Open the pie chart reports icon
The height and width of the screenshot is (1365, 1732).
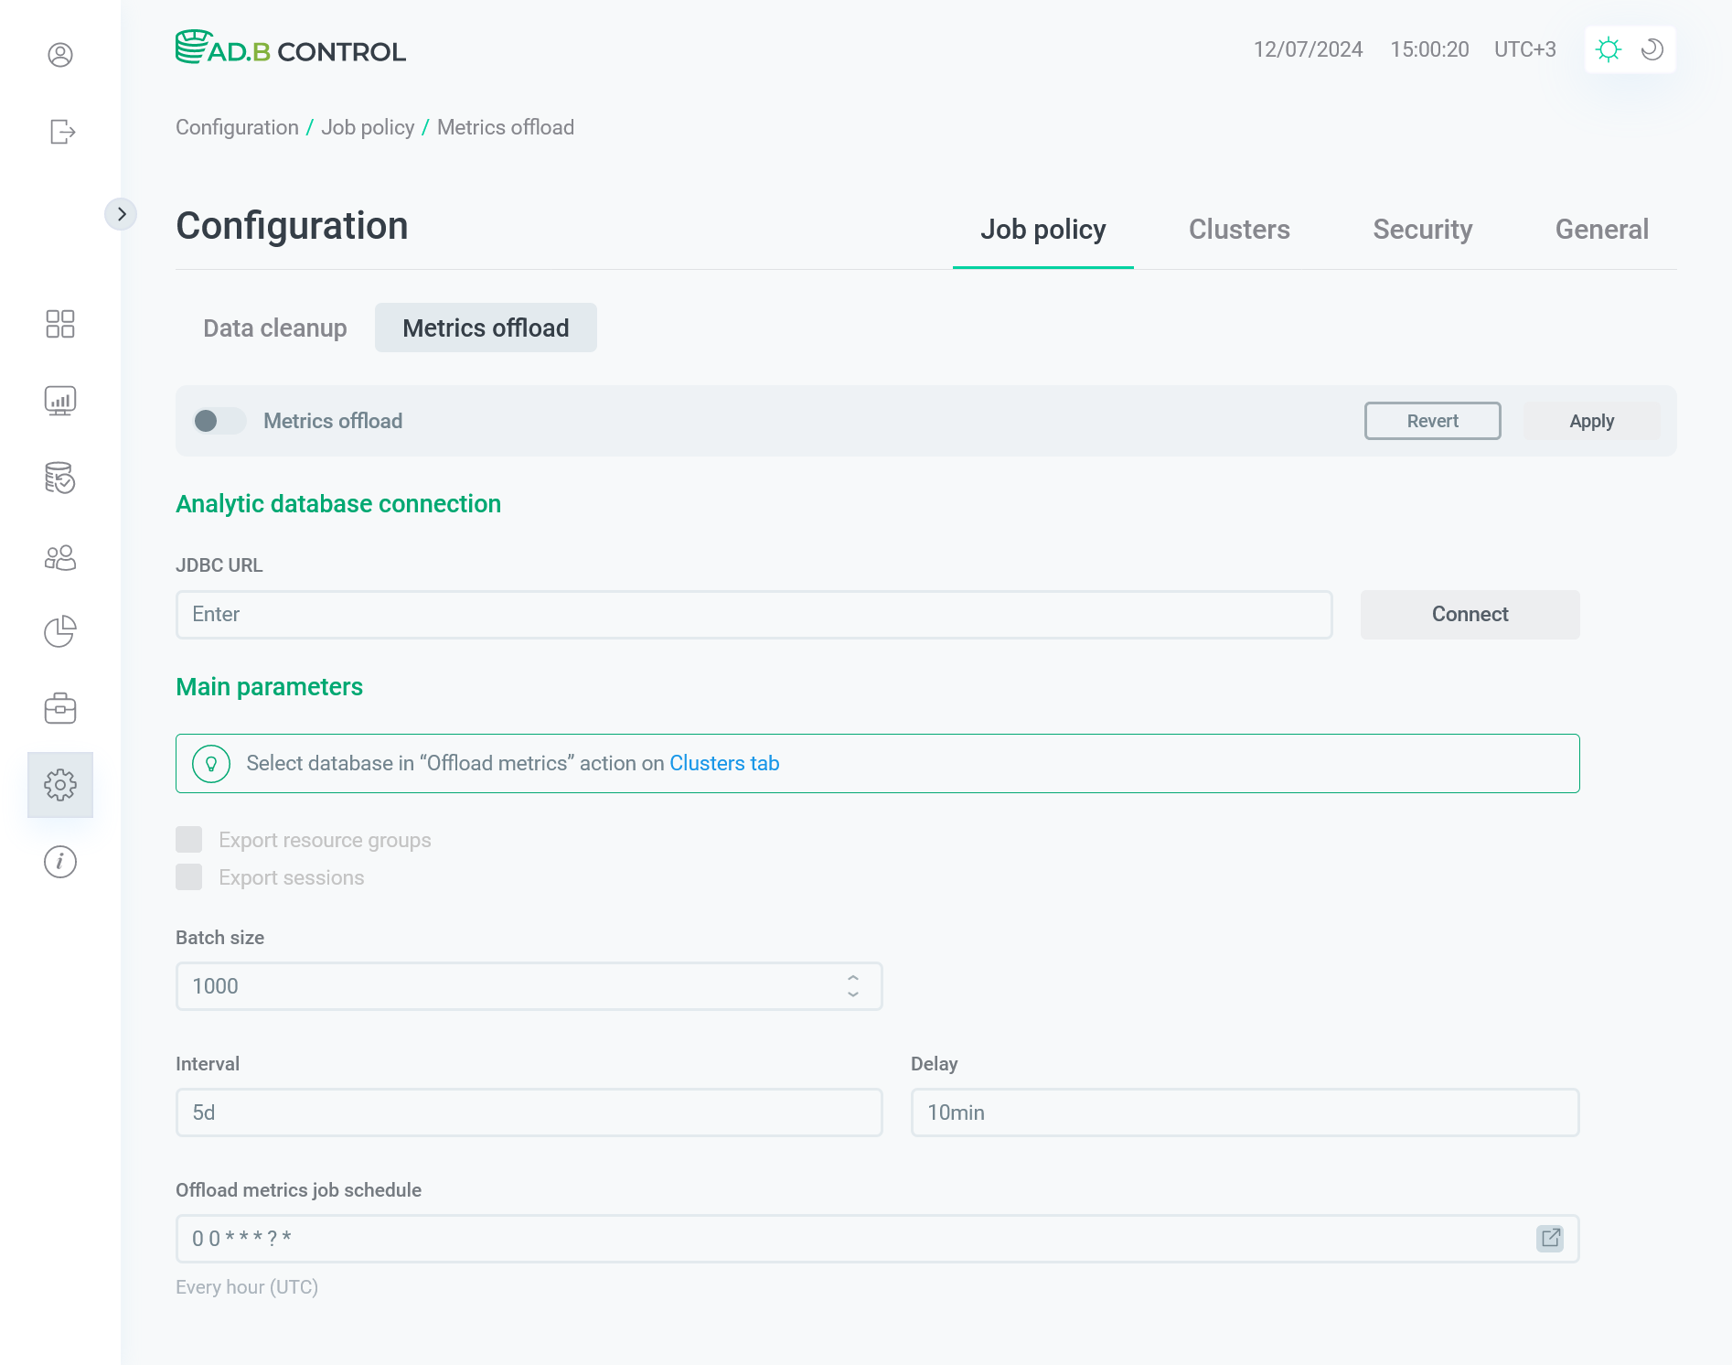pyautogui.click(x=60, y=631)
